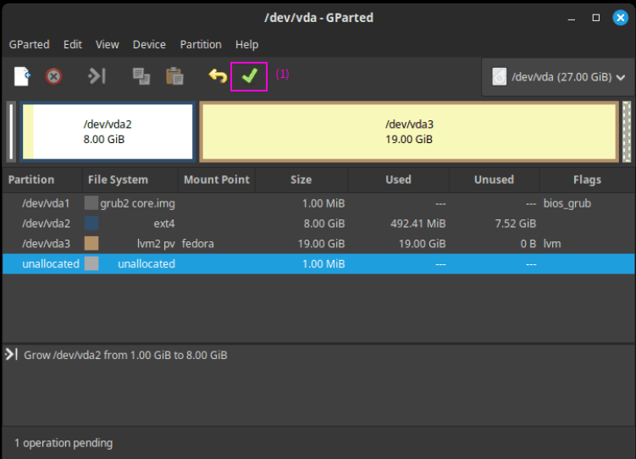This screenshot has width=636, height=459.
Task: Click 'lvm2 pv' file system cell
Action: click(x=156, y=244)
